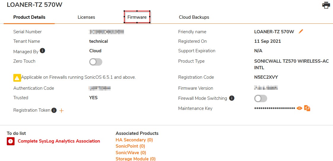This screenshot has width=333, height=161.
Task: Open the Firmware tab
Action: [x=137, y=17]
